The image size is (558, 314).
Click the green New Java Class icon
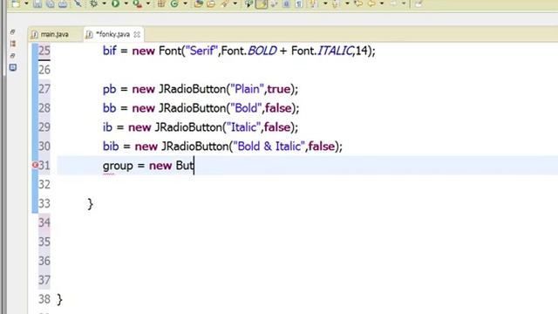[174, 3]
